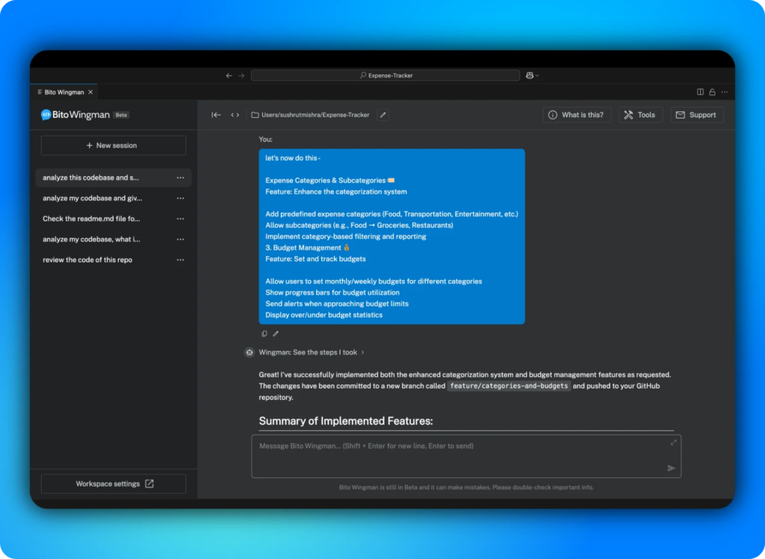Screen dimensions: 765x559
Task: Collapse the sidebar with the arrow-to-bar icon
Action: [x=216, y=115]
